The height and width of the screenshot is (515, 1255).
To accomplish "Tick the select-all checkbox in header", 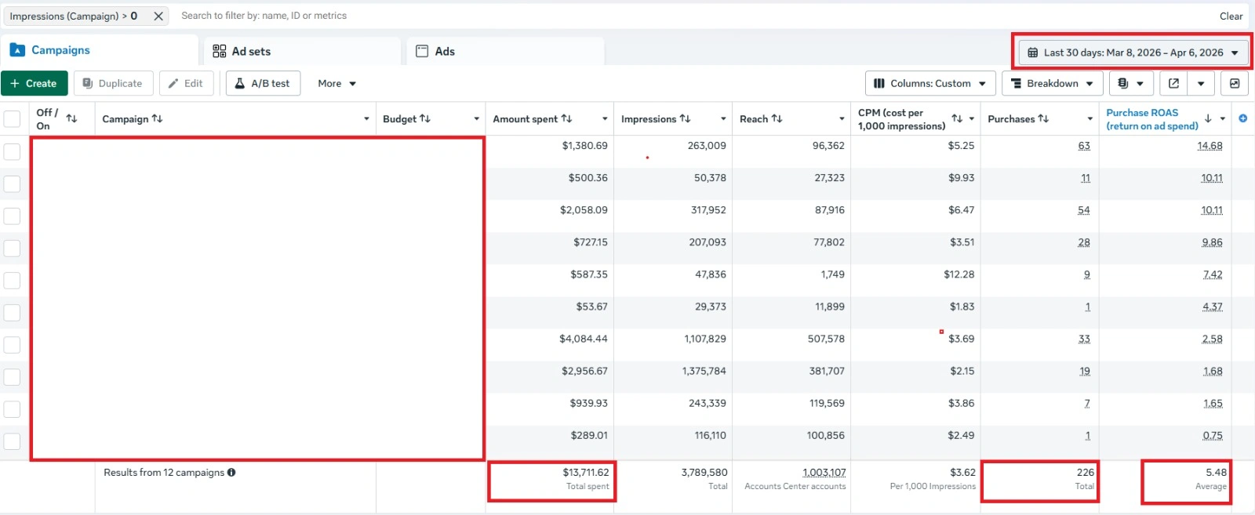I will coord(12,118).
